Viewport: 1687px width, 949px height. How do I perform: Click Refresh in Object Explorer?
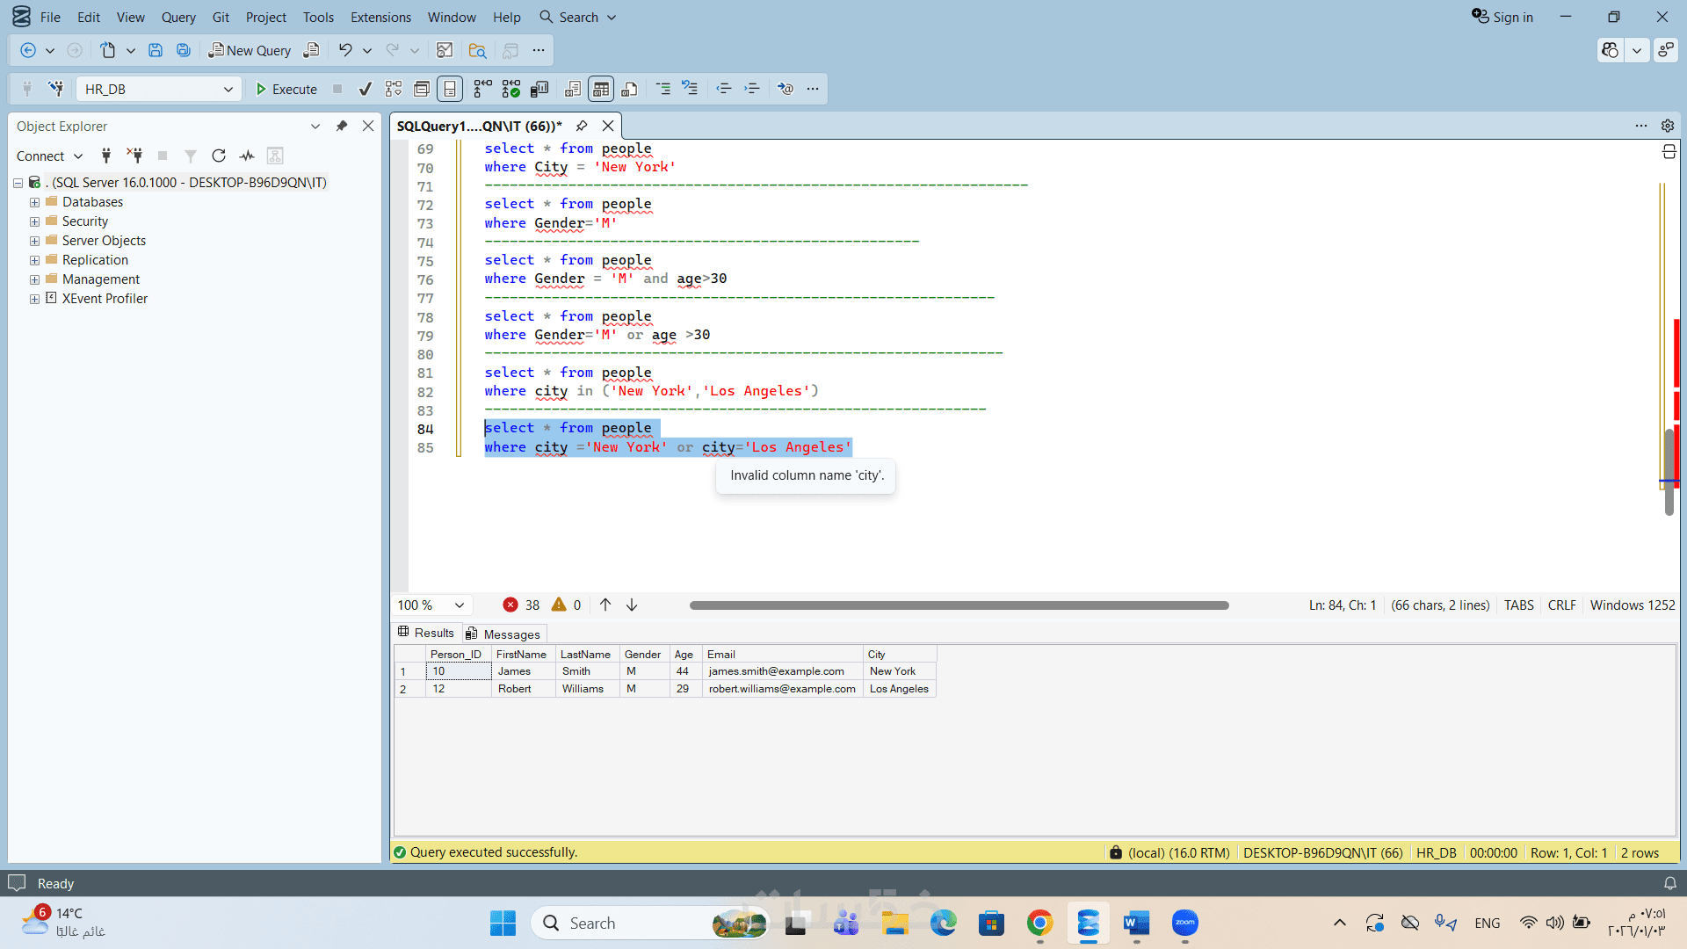coord(219,156)
